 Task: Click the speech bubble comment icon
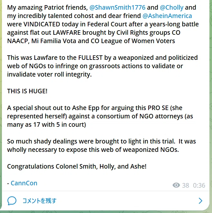pyautogui.click(x=12, y=201)
